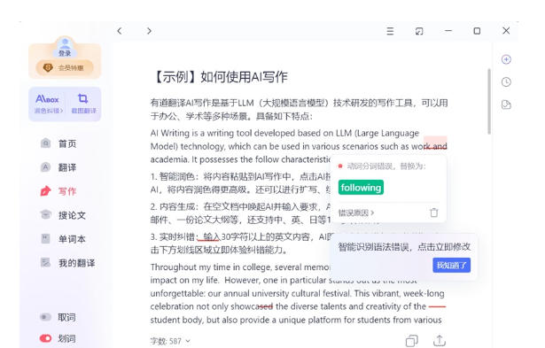This screenshot has width=545, height=348.
Task: Close the application window
Action: (x=506, y=31)
